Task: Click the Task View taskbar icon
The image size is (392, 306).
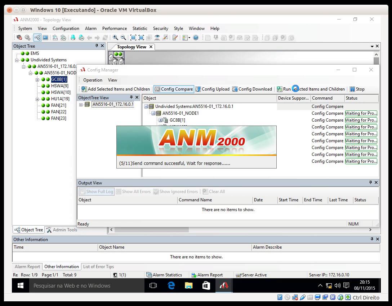Action: click(x=153, y=285)
